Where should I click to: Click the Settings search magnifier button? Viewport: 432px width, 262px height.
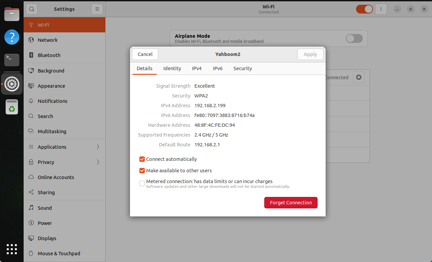click(32, 9)
